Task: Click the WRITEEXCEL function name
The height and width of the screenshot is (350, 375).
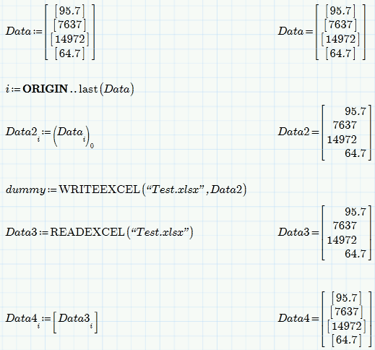Action: (x=100, y=189)
